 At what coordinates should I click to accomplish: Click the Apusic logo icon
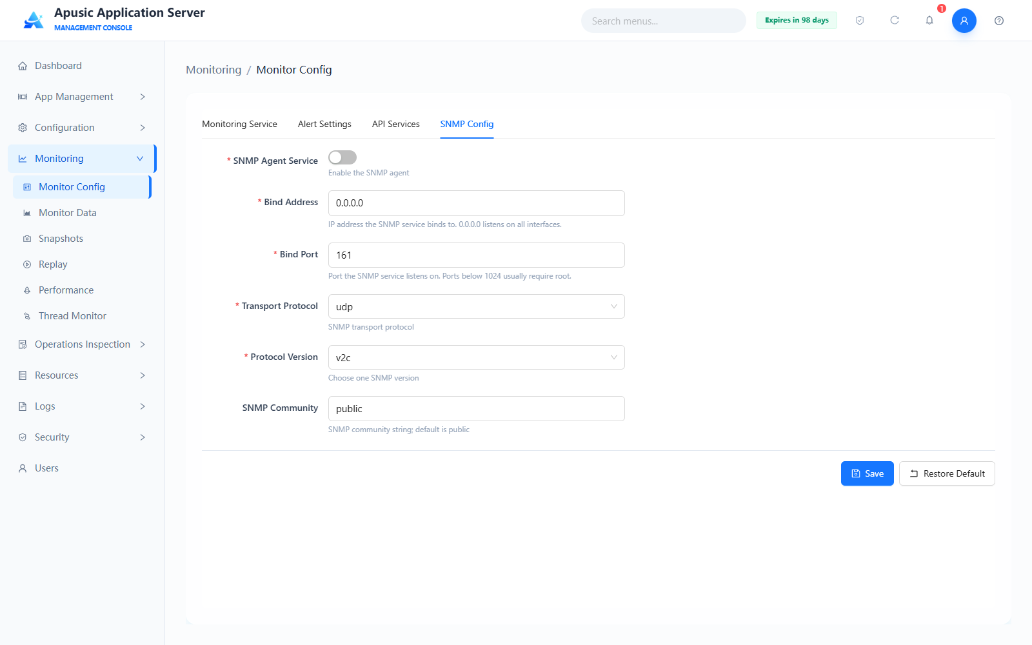[x=34, y=20]
